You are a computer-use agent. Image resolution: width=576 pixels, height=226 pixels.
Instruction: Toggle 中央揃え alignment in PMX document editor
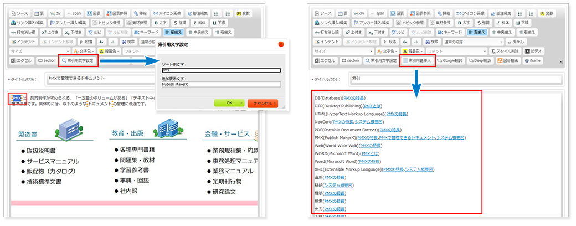[198, 32]
